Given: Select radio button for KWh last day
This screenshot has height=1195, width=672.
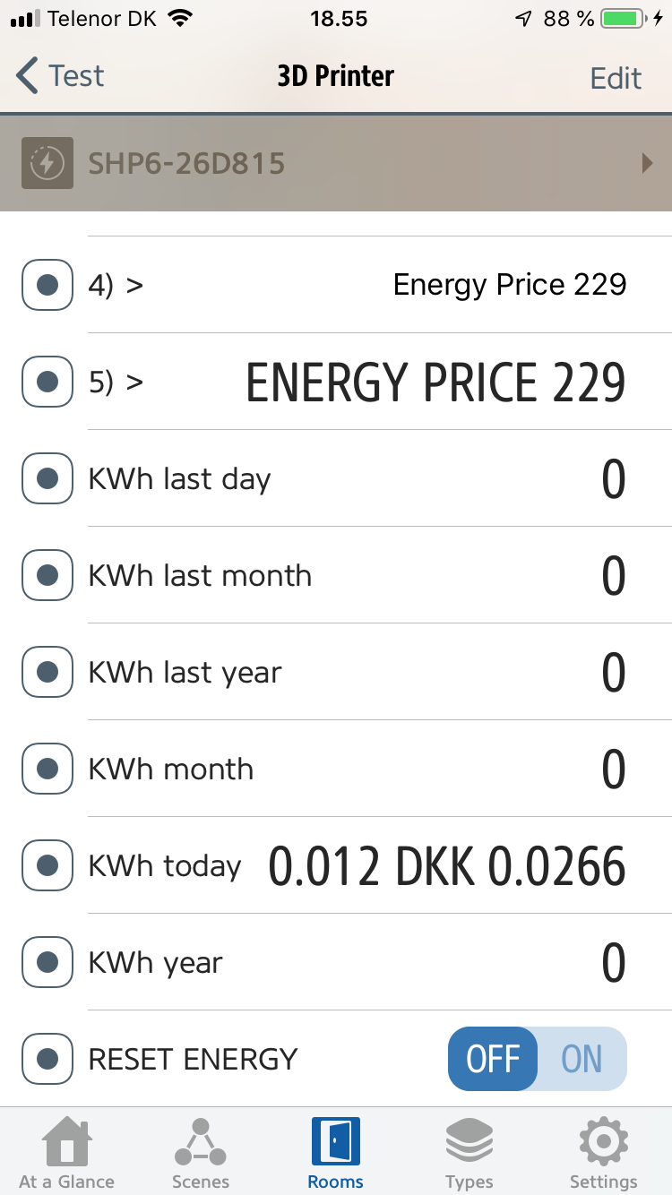Looking at the screenshot, I should (x=47, y=478).
